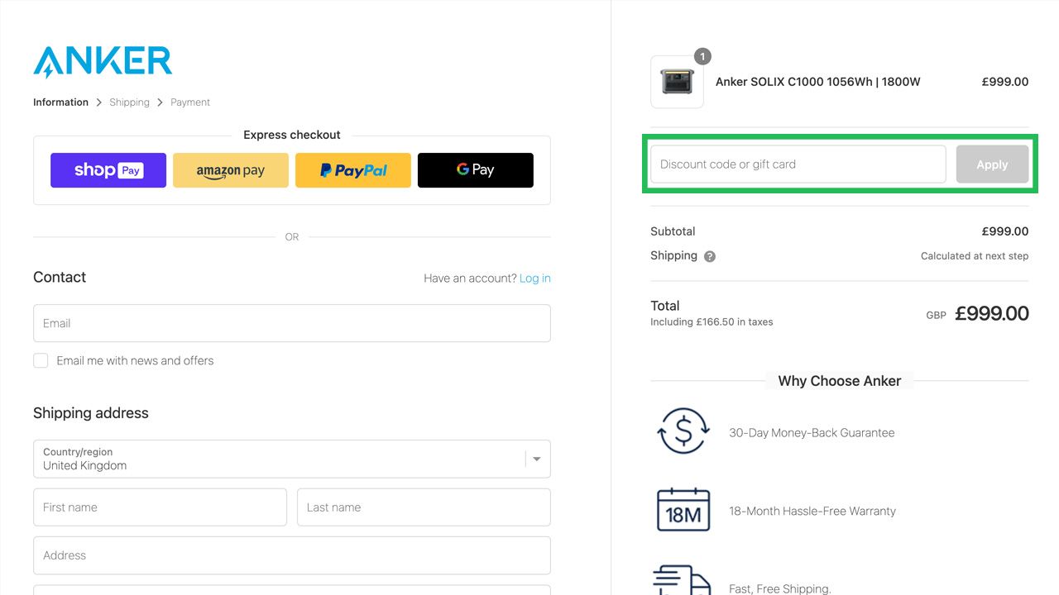Click the 30-Day Money-Back Guarantee icon
1059x595 pixels.
[x=683, y=431]
